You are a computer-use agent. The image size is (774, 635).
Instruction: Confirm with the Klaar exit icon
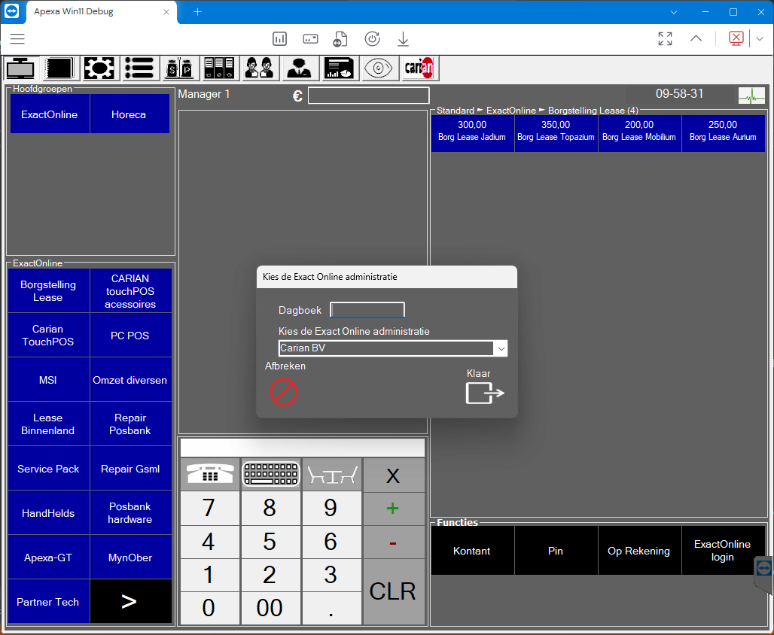485,393
